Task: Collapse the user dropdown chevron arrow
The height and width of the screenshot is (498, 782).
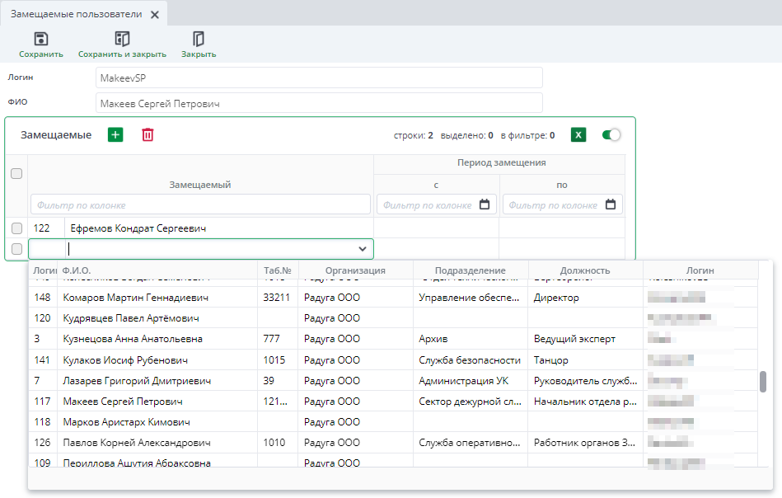Action: tap(363, 249)
